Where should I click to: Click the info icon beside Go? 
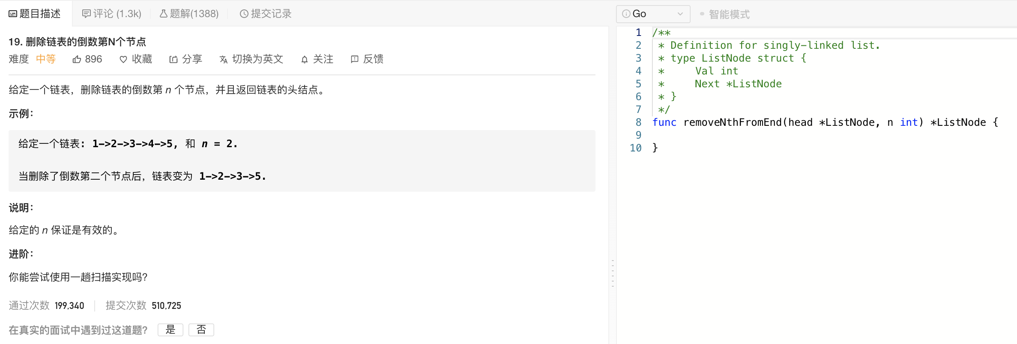(626, 14)
